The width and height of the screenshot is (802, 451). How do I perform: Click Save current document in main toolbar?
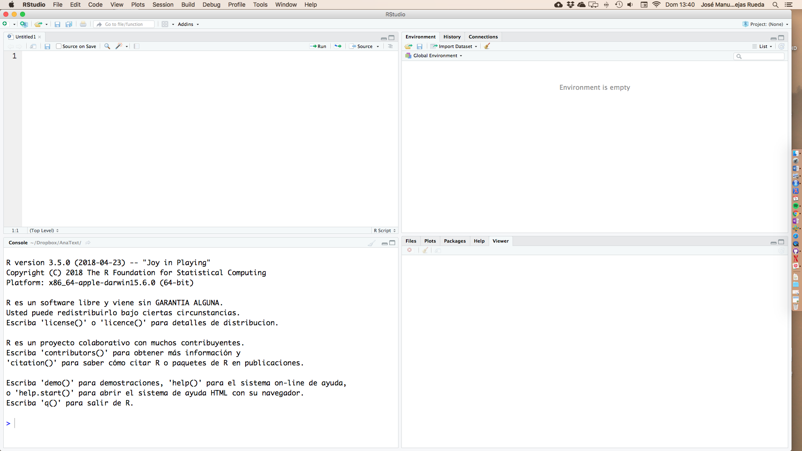tap(58, 24)
